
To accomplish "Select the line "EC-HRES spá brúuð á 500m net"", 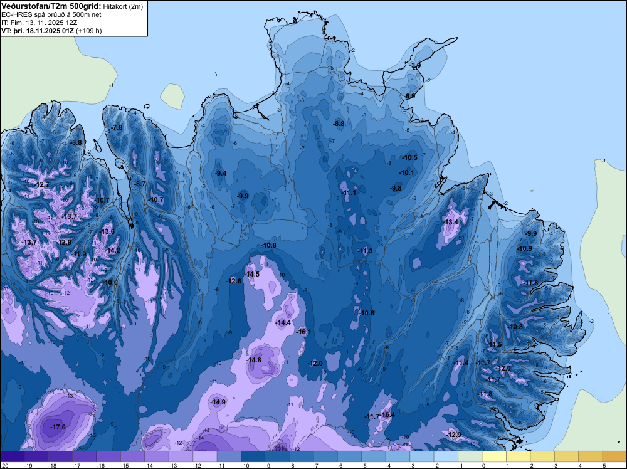I will coord(51,14).
